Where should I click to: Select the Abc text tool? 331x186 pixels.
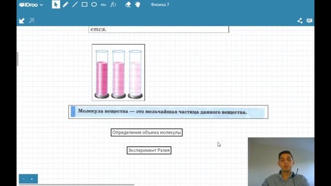point(103,5)
